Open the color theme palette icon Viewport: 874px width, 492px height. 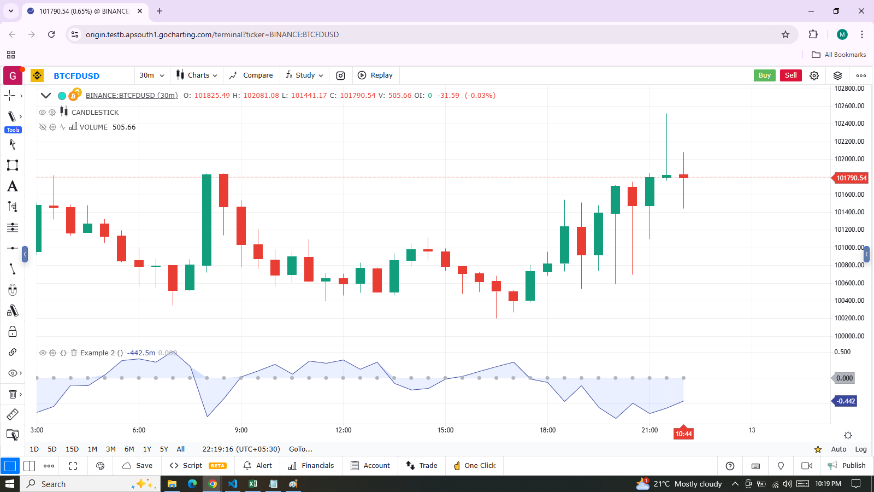click(100, 466)
